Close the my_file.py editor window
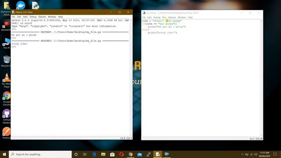Image resolution: width=281 pixels, height=158 pixels. point(259,13)
